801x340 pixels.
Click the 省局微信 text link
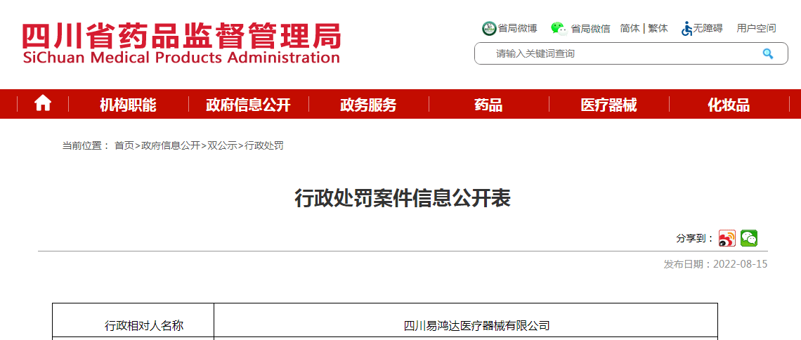pos(590,29)
